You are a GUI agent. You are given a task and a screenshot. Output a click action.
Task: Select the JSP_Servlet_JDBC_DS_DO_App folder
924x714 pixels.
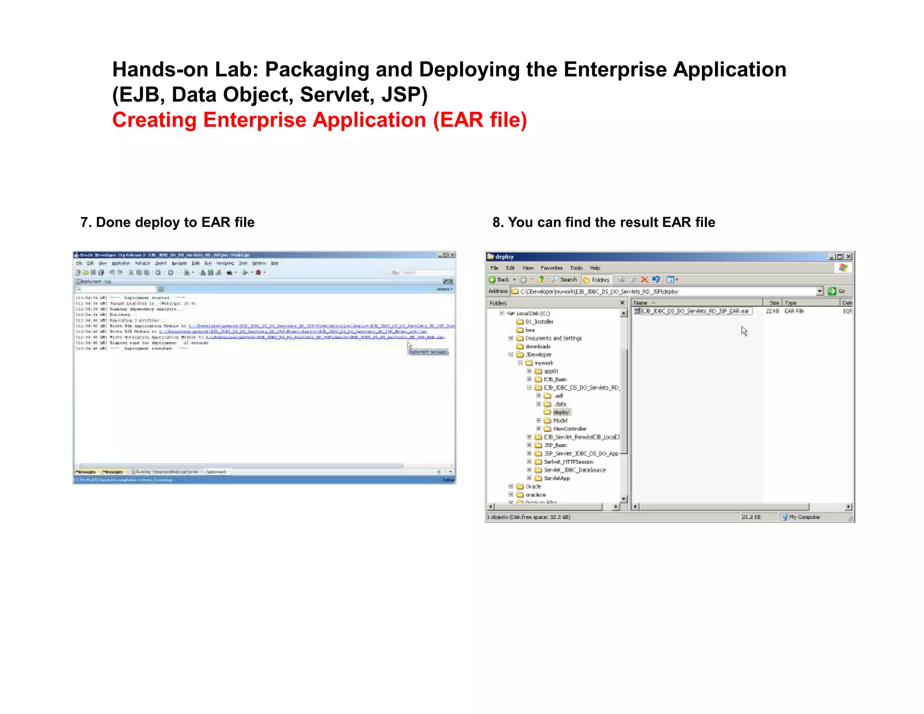pyautogui.click(x=577, y=454)
